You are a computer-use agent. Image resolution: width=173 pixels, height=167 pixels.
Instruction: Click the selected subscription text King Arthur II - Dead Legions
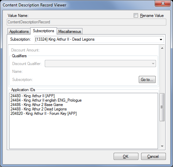pyautogui.click(x=72, y=39)
